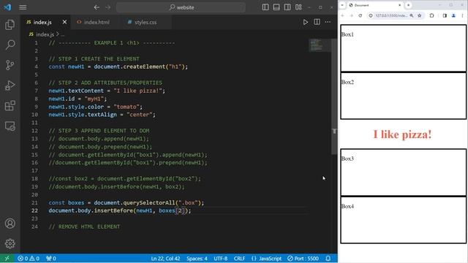Click the browser forward button
The width and height of the screenshot is (468, 263).
(351, 15)
